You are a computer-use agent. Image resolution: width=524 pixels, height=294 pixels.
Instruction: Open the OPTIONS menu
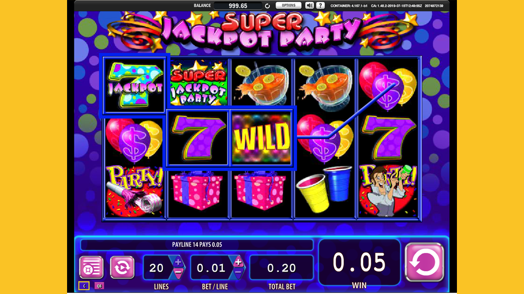pos(288,5)
